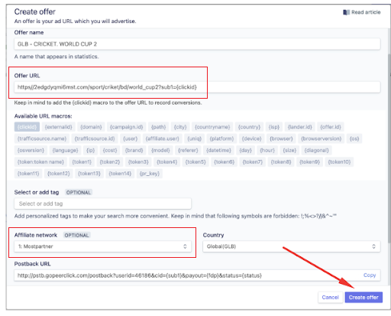Pick the {country} macro chip

tap(249, 127)
